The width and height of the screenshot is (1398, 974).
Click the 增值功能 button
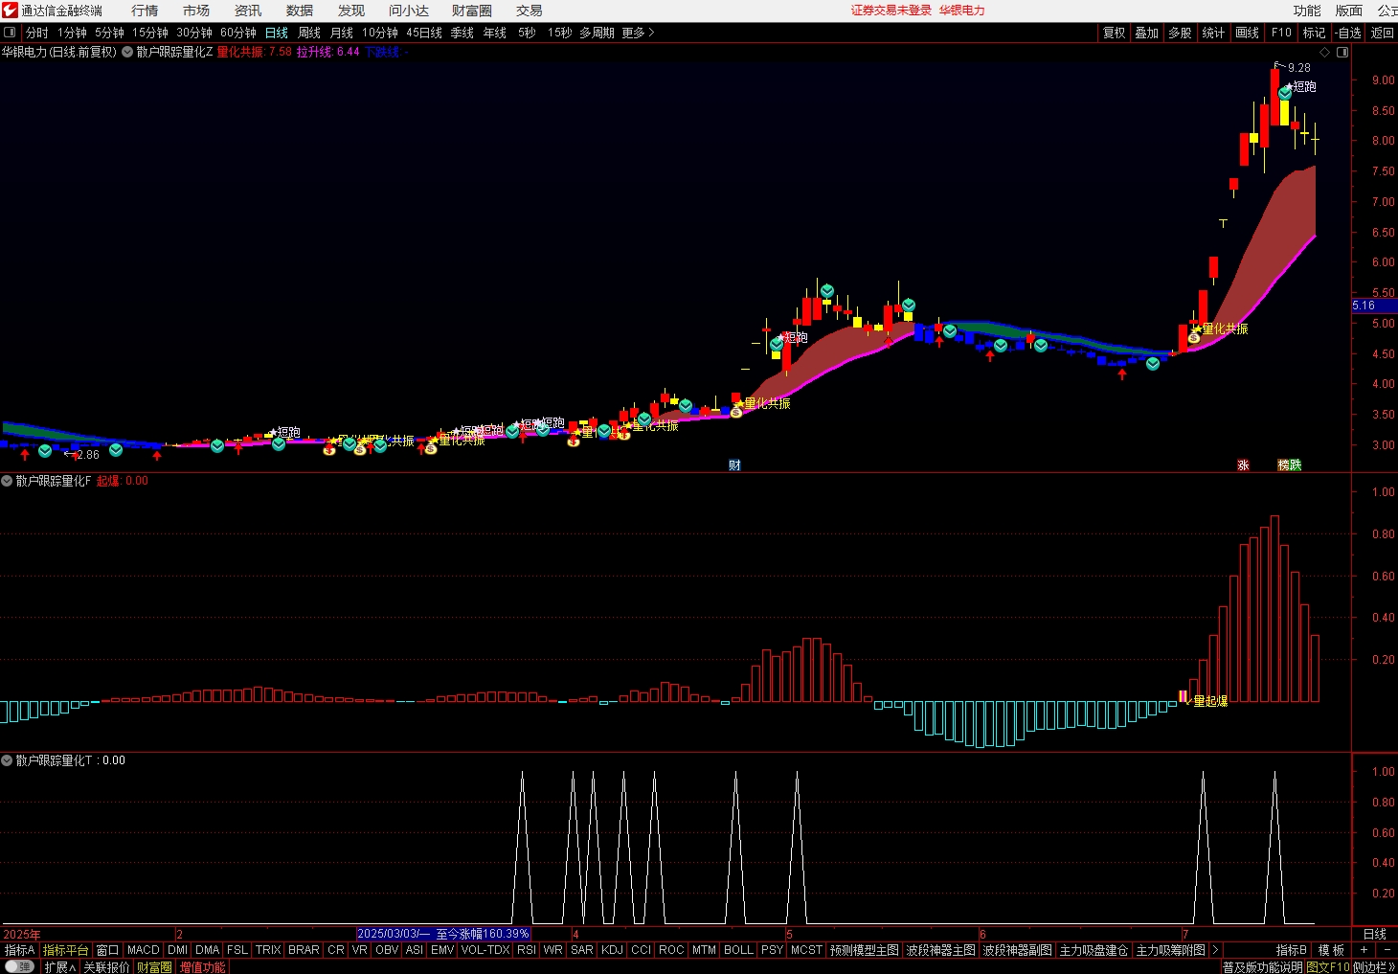203,967
